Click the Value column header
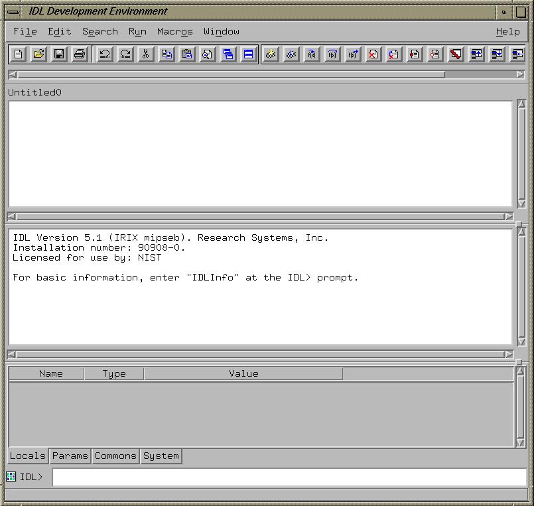Screen dimensions: 534x506 (243, 373)
